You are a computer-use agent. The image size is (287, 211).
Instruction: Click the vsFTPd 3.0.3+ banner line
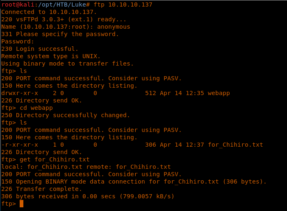pos(64,19)
